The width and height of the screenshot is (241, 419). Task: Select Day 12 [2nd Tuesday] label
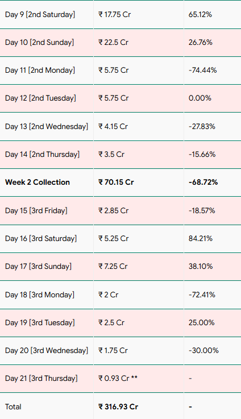coord(40,98)
